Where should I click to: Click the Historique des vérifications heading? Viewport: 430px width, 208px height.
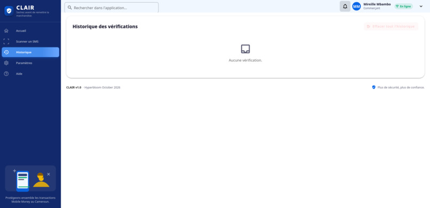(x=105, y=27)
